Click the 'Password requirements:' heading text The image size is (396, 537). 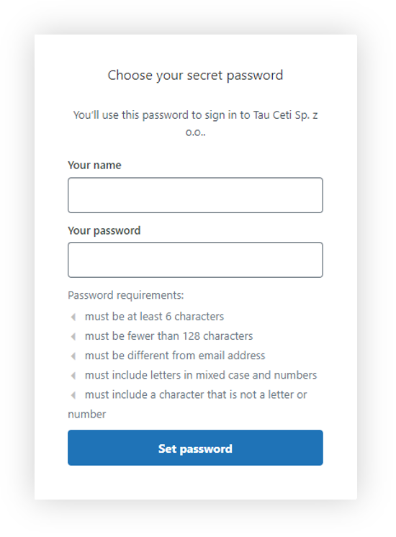tap(126, 295)
